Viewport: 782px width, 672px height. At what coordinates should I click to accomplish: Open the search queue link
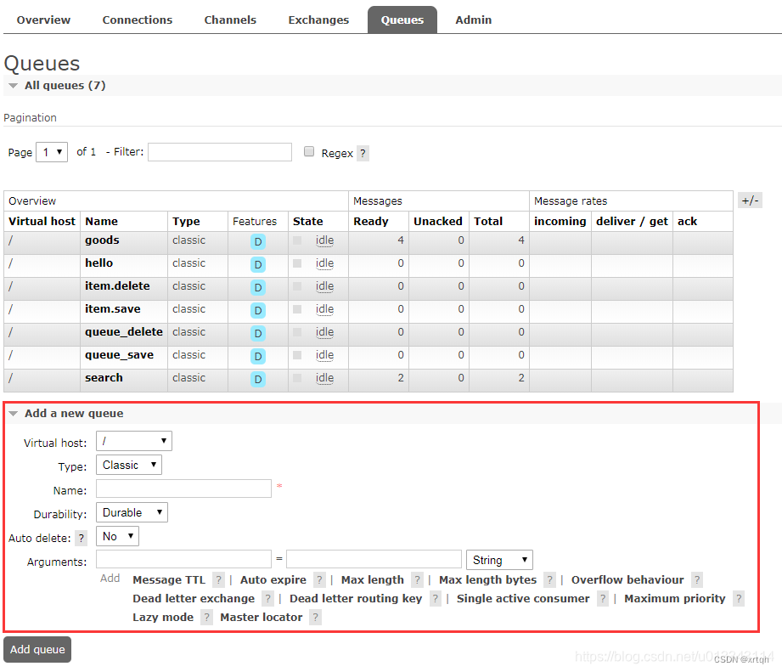104,378
